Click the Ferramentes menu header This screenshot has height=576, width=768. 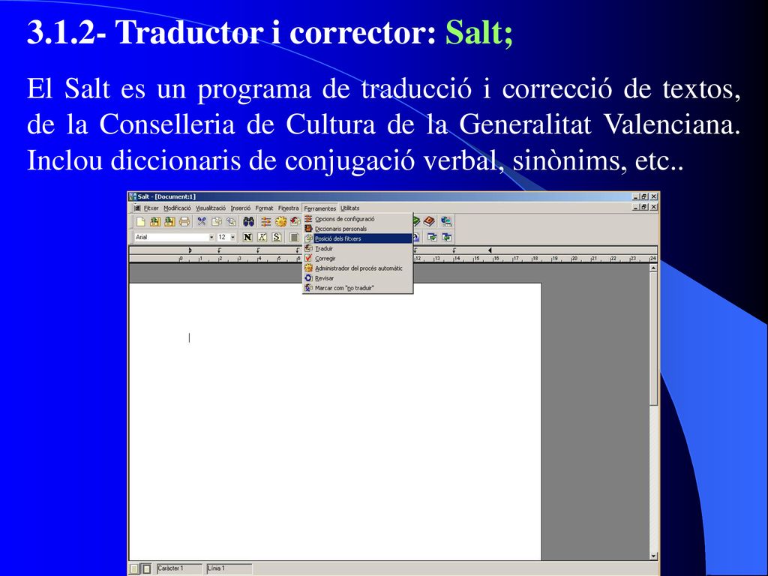click(319, 208)
